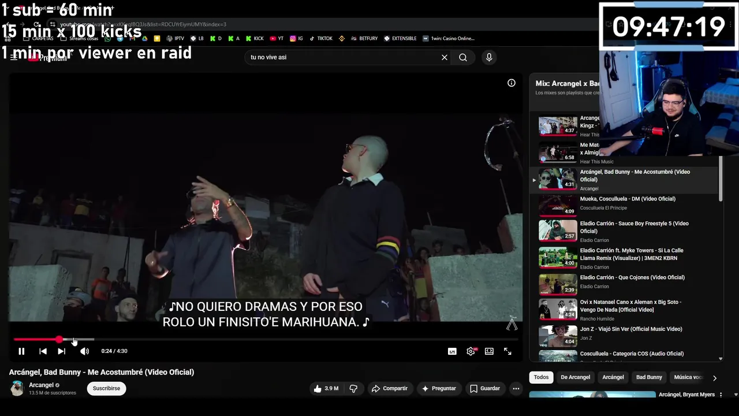Start a voice search with the microphone

(489, 57)
